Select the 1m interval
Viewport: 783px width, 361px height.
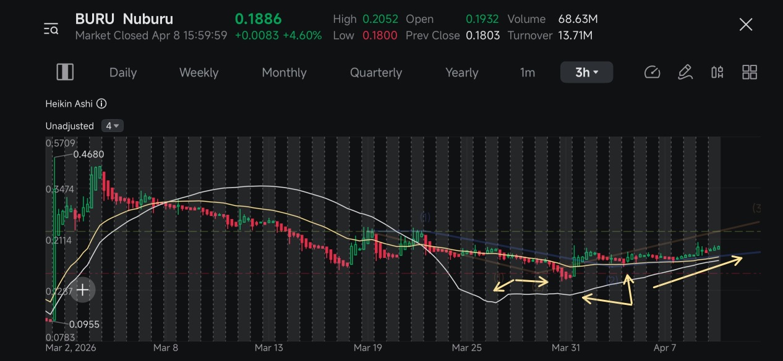pos(527,72)
